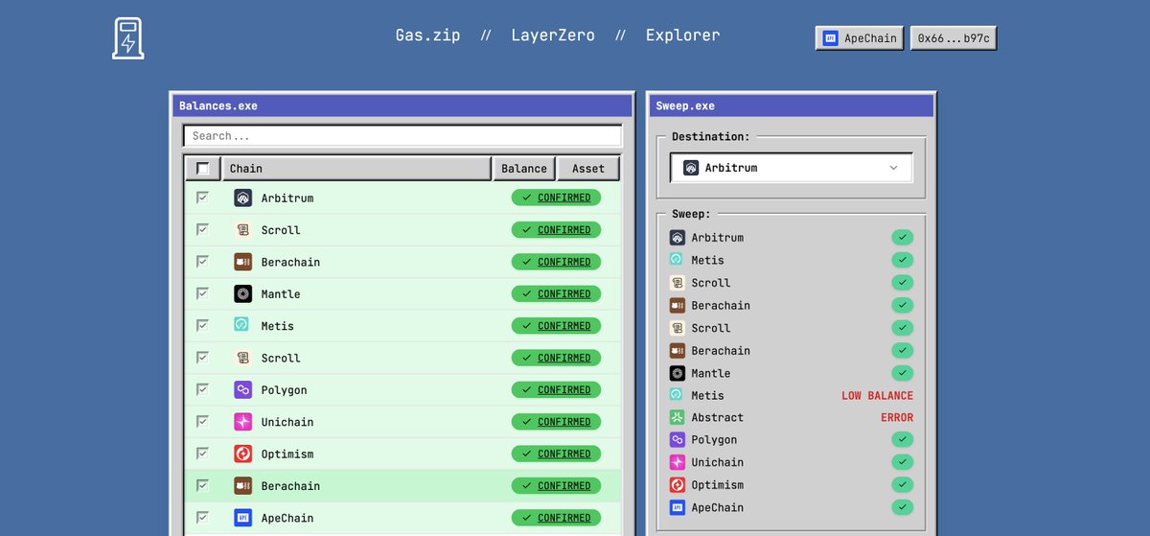Click the green check badge for Sweep Polygon
The image size is (1150, 536).
click(902, 439)
